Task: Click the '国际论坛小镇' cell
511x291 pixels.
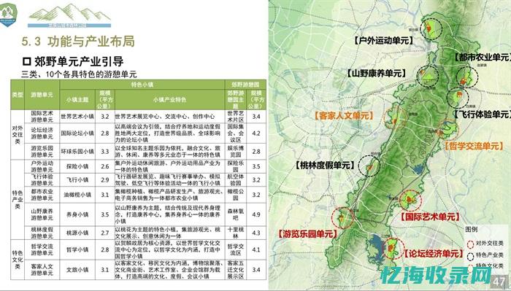Action: [77, 133]
